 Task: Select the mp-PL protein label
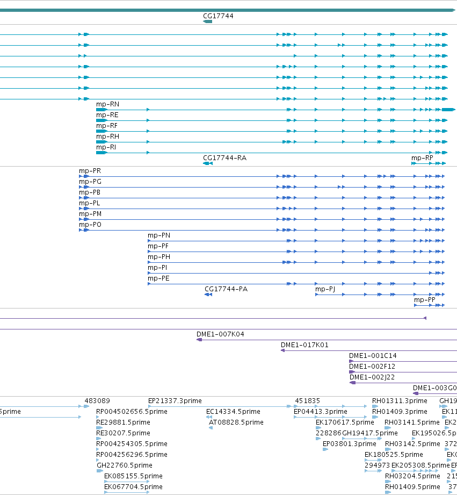tap(89, 203)
